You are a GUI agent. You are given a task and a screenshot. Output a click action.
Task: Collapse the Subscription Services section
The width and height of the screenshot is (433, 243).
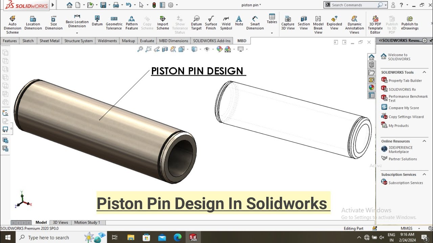[x=424, y=174]
